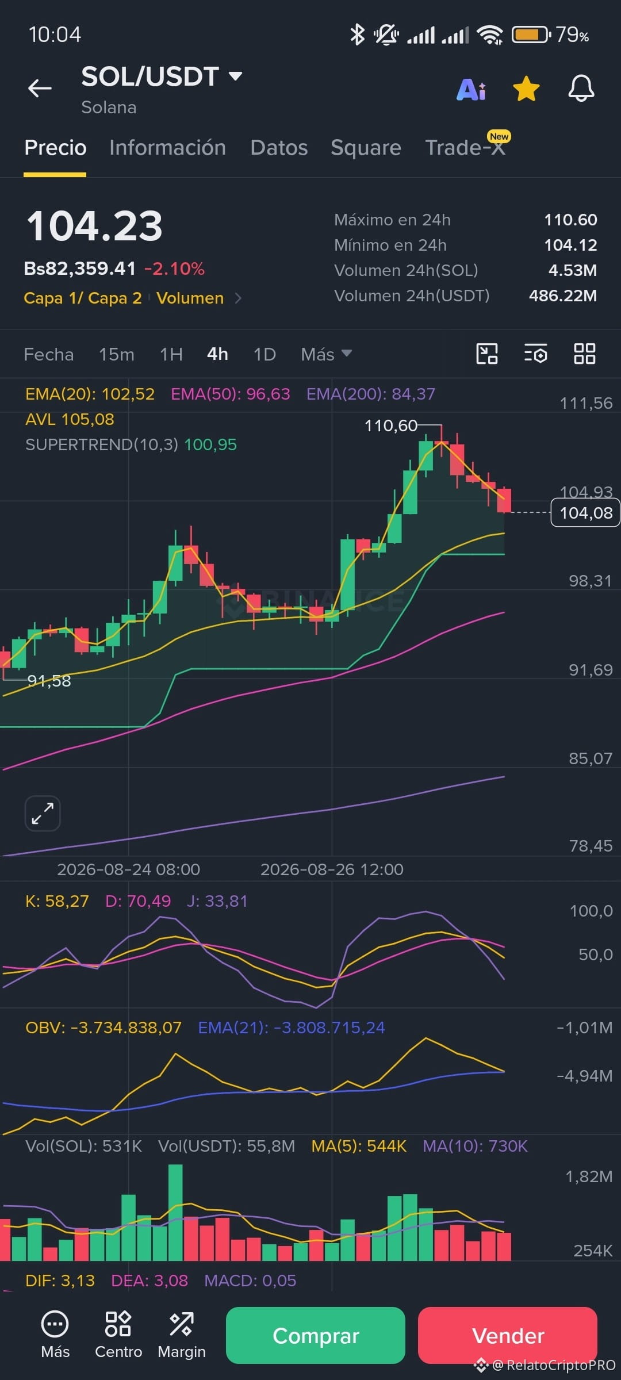Tap the current price tag 104,08

(586, 512)
